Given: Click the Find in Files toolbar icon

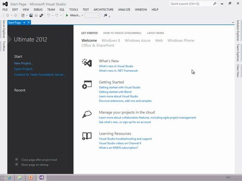Looking at the screenshot, I should click(105, 16).
